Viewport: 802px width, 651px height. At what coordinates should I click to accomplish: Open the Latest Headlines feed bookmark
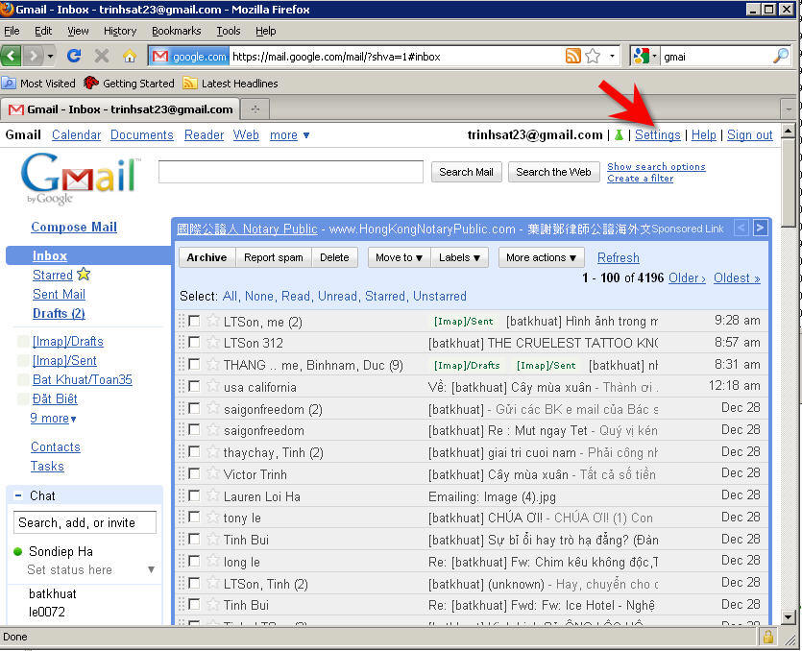(x=231, y=83)
